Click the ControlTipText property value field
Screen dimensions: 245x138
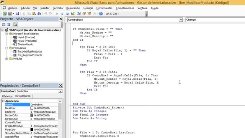click(44, 123)
